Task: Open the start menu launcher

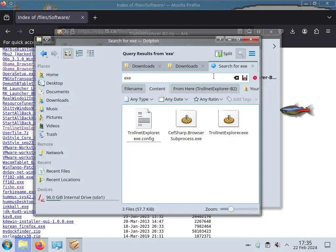Action: pyautogui.click(x=7, y=245)
